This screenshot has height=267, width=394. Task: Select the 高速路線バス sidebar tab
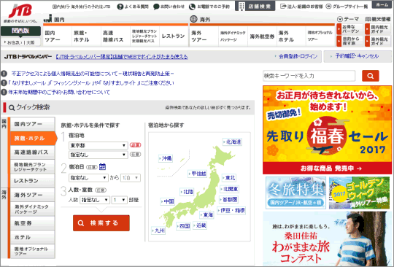(32, 152)
